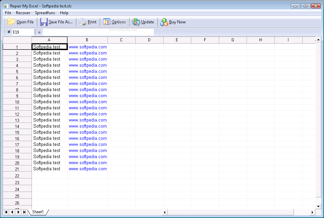Select row 10 header
The height and width of the screenshot is (218, 324).
(x=17, y=102)
